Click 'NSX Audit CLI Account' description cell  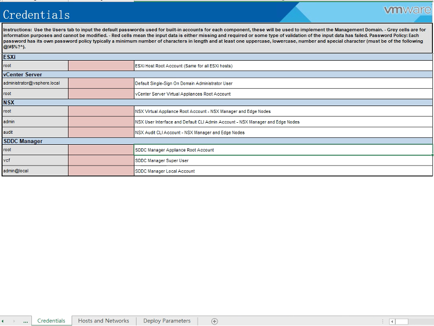click(x=283, y=133)
